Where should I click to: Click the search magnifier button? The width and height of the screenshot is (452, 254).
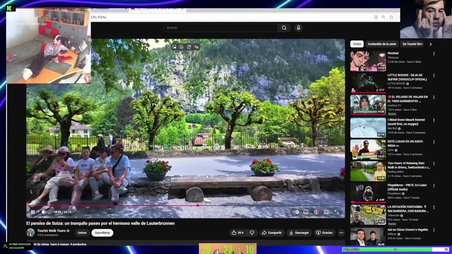[x=284, y=28]
